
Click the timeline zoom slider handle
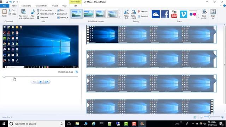point(209,117)
